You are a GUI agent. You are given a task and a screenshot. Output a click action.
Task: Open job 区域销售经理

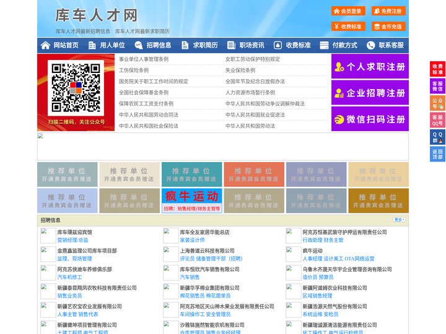[317, 296]
